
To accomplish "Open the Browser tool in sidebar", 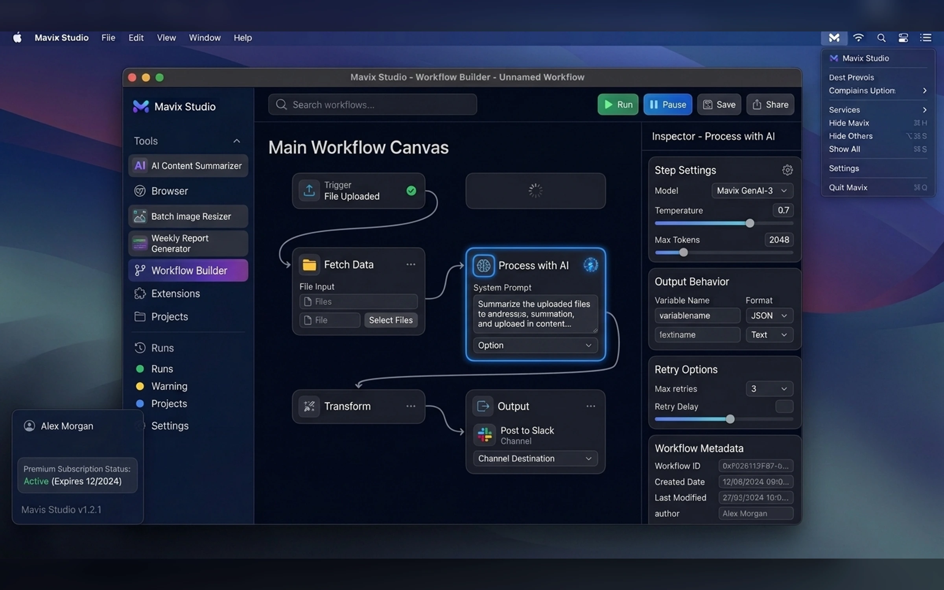I will 188,191.
